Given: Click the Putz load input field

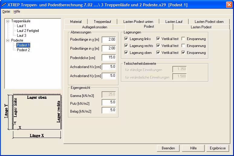Looking at the screenshot, I should click(x=109, y=103).
